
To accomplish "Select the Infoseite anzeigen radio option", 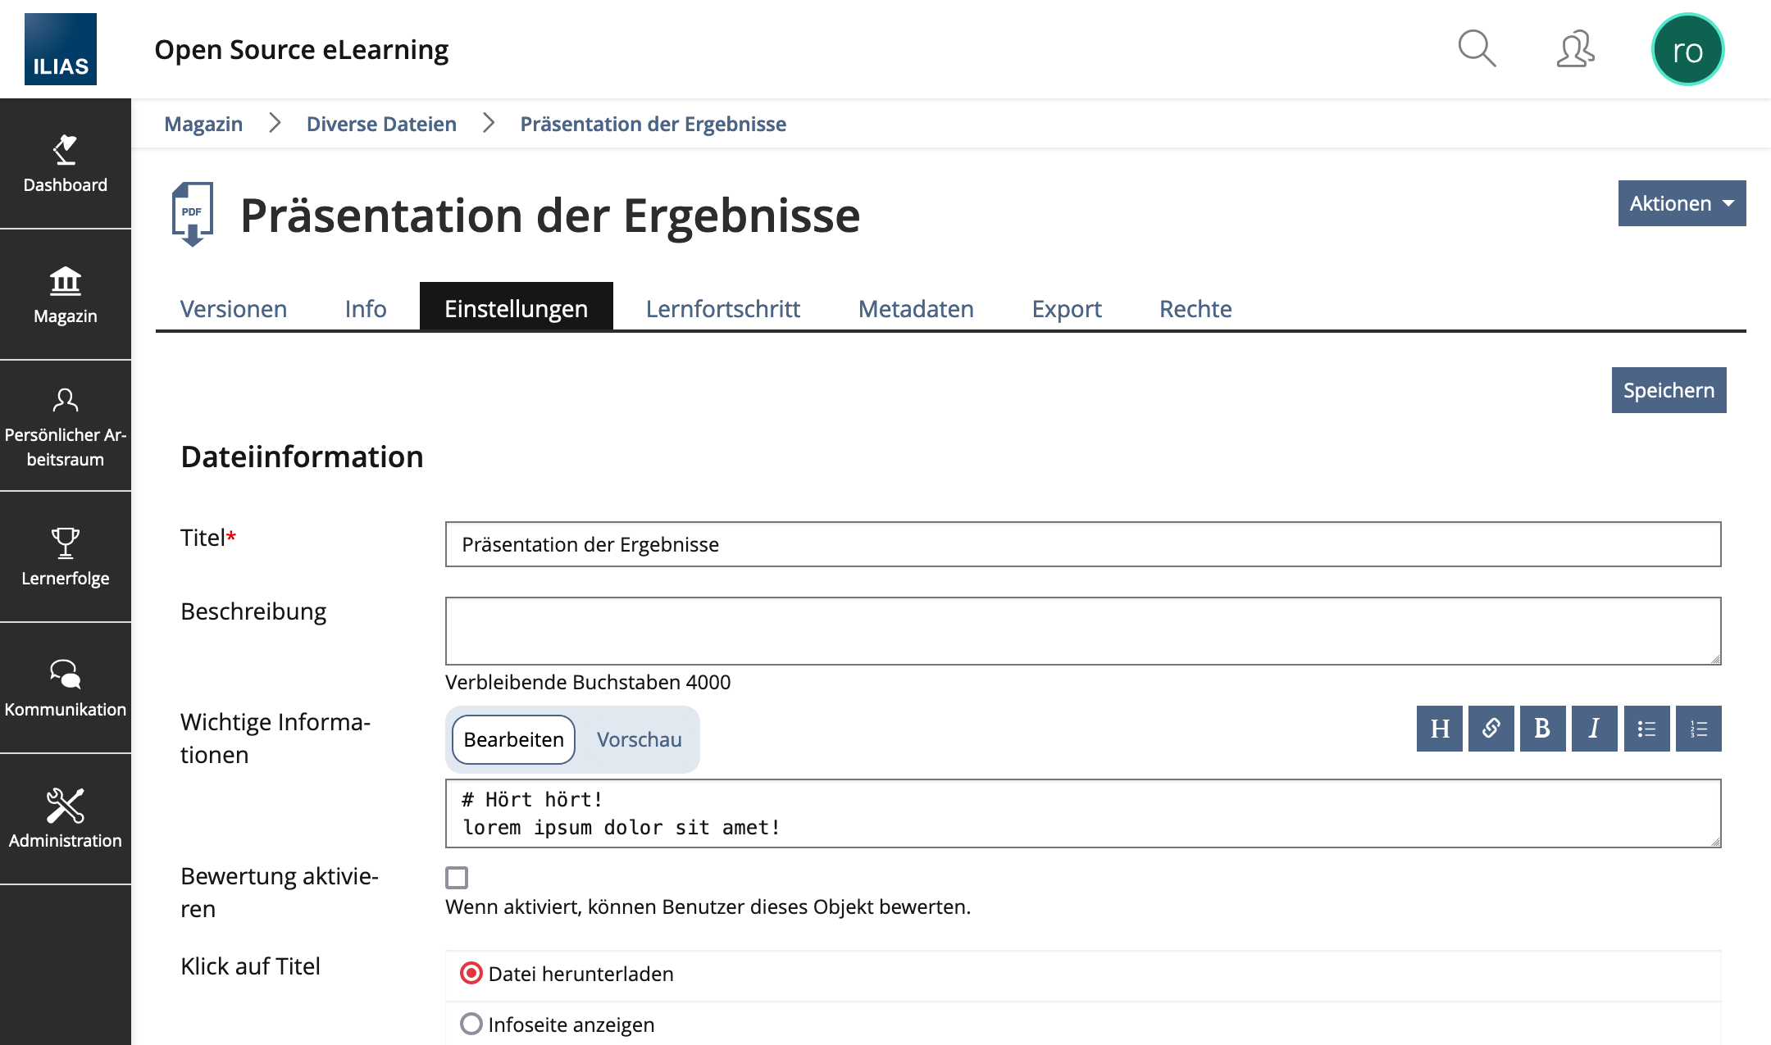I will (471, 1025).
